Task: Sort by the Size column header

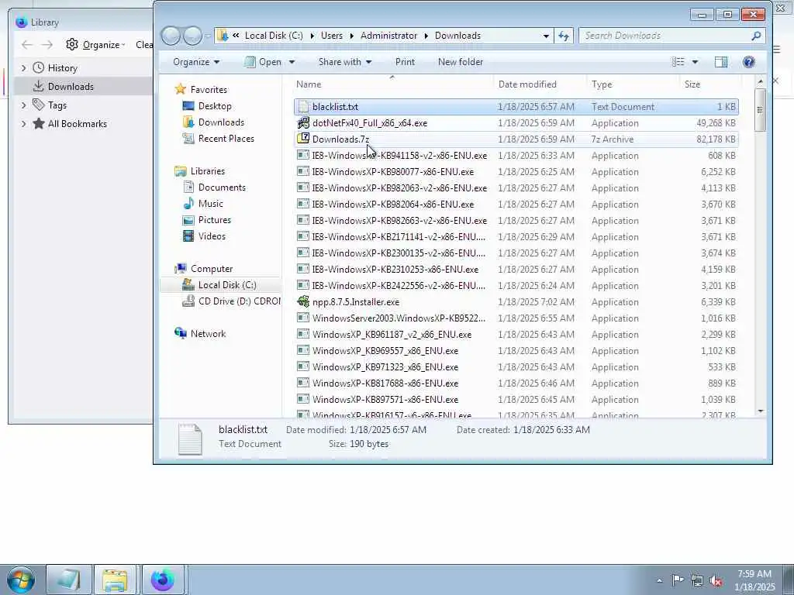Action: pos(710,84)
